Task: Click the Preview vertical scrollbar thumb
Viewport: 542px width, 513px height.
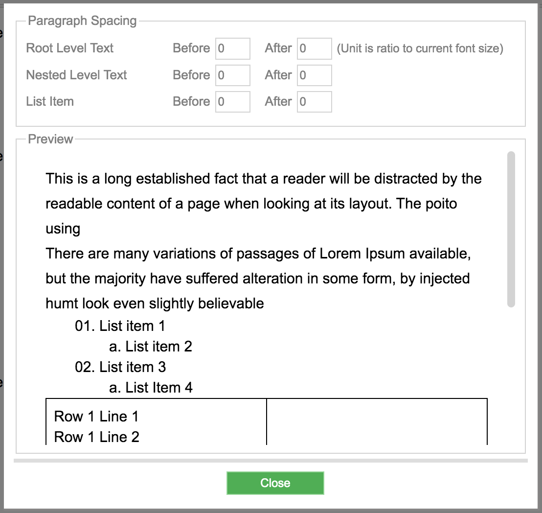Action: coord(511,229)
